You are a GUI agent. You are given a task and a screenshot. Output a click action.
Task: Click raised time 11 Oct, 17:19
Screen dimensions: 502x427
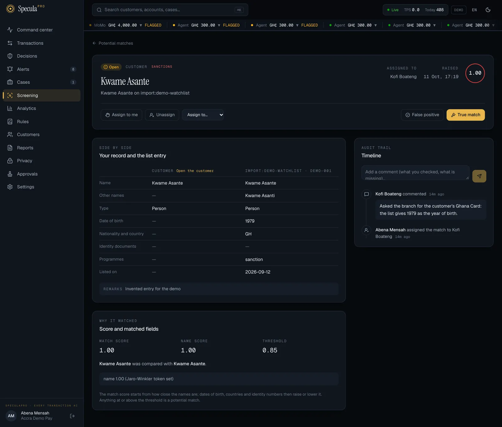point(441,77)
